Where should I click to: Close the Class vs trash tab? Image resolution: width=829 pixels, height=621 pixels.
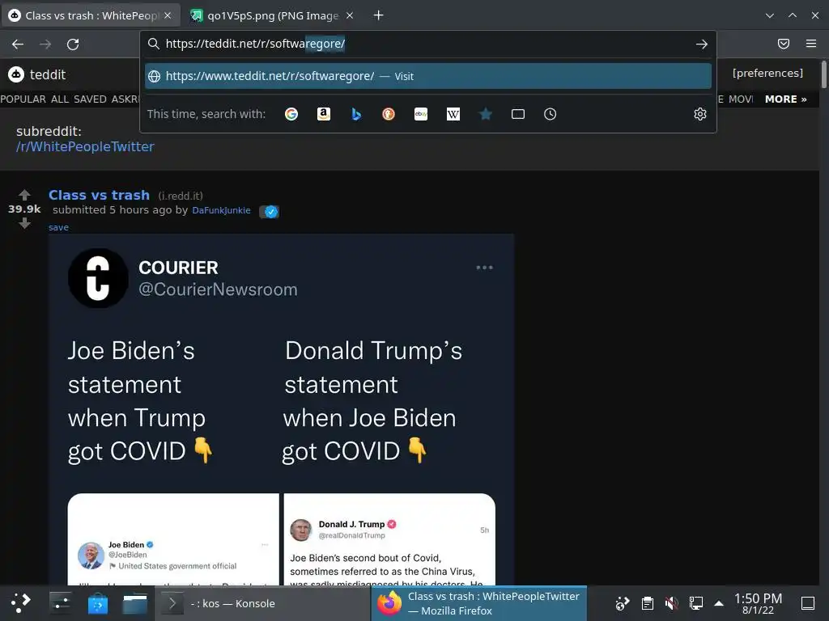tap(168, 15)
